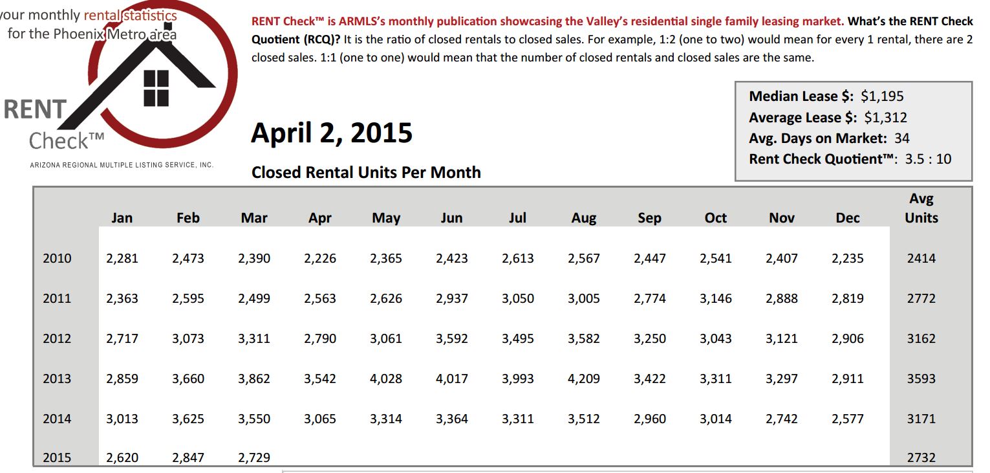Image resolution: width=990 pixels, height=473 pixels.
Task: Select the 2015 row label
Action: pos(57,458)
